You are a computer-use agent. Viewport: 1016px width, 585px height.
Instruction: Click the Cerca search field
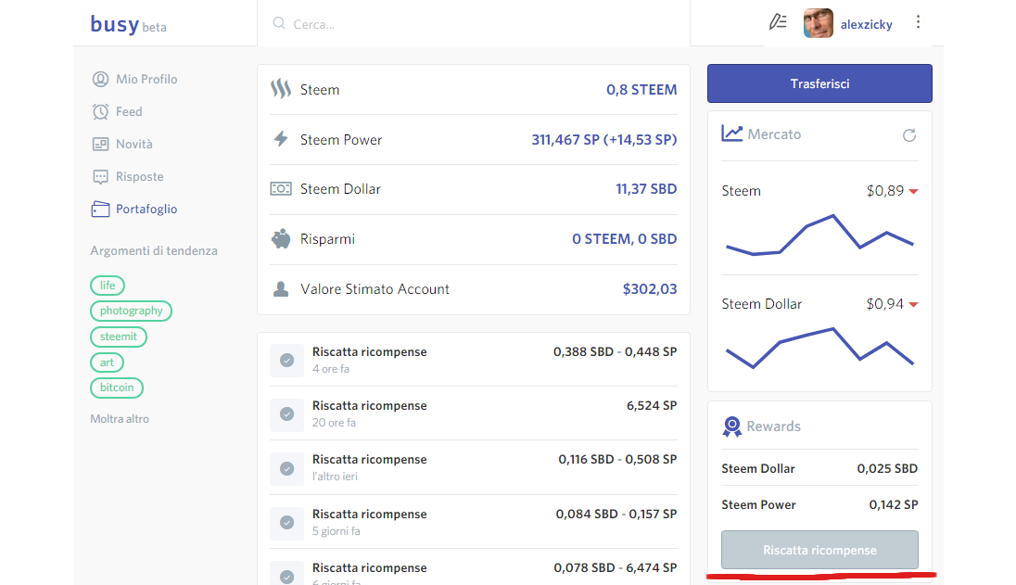click(x=474, y=23)
